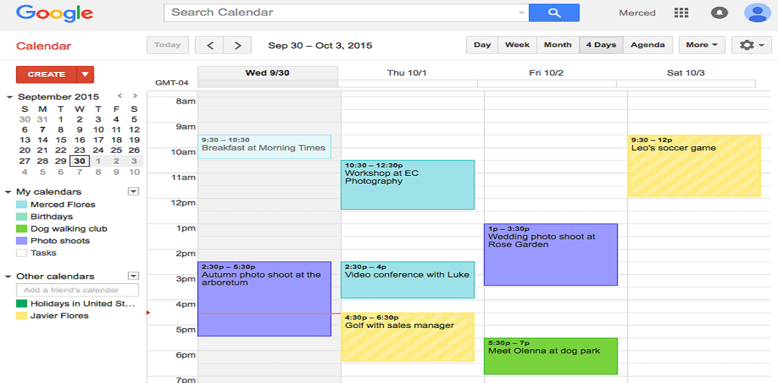
Task: Click the Today button
Action: point(167,45)
